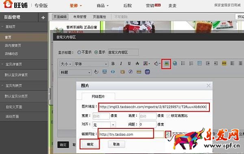Open the 字体 font family dropdown
This screenshot has width=244, height=154.
91,64
